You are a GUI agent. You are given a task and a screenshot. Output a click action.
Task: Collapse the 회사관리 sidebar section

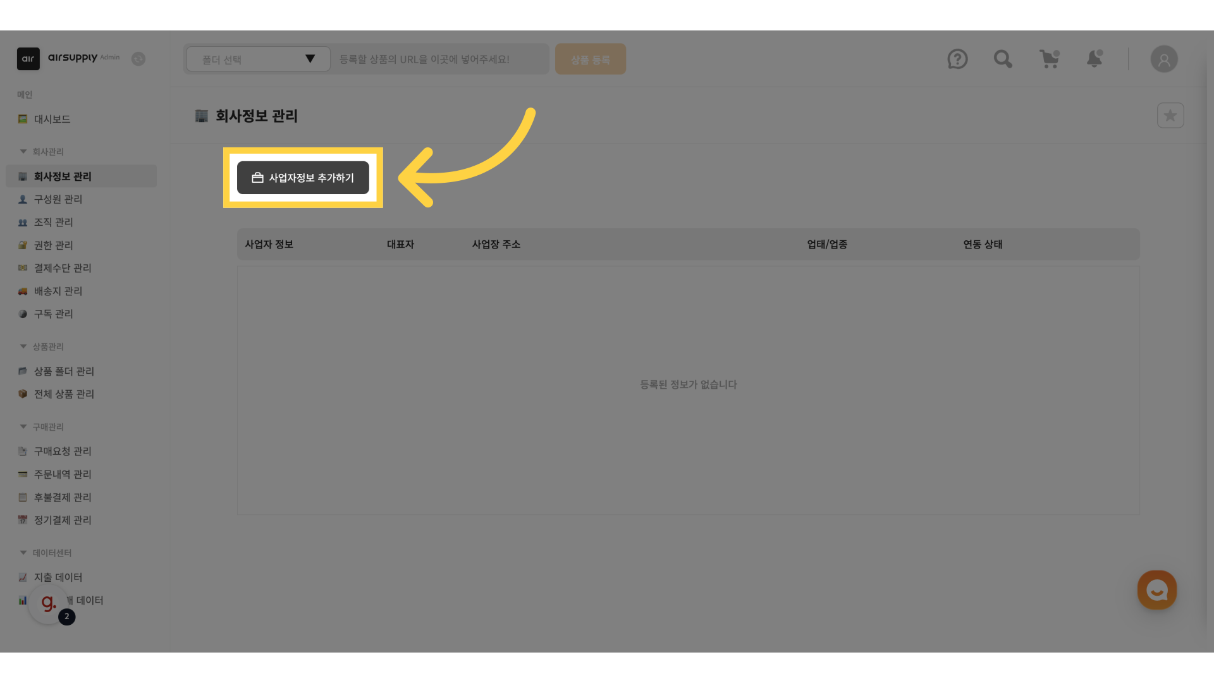(23, 152)
